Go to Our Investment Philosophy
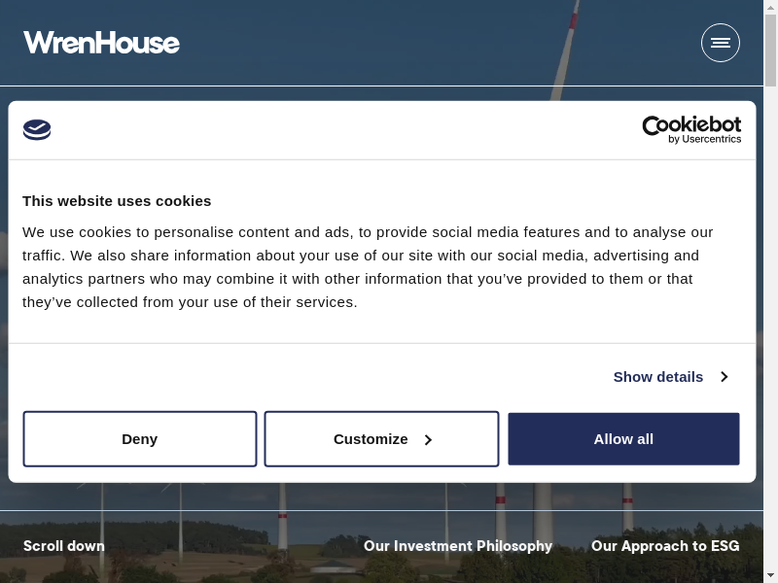The height and width of the screenshot is (583, 778). [457, 546]
